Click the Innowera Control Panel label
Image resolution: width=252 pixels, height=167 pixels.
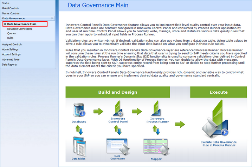118,120
